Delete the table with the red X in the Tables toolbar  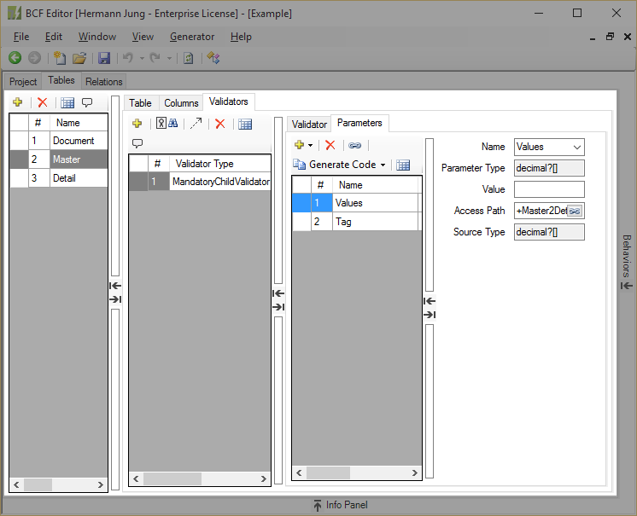pyautogui.click(x=42, y=102)
